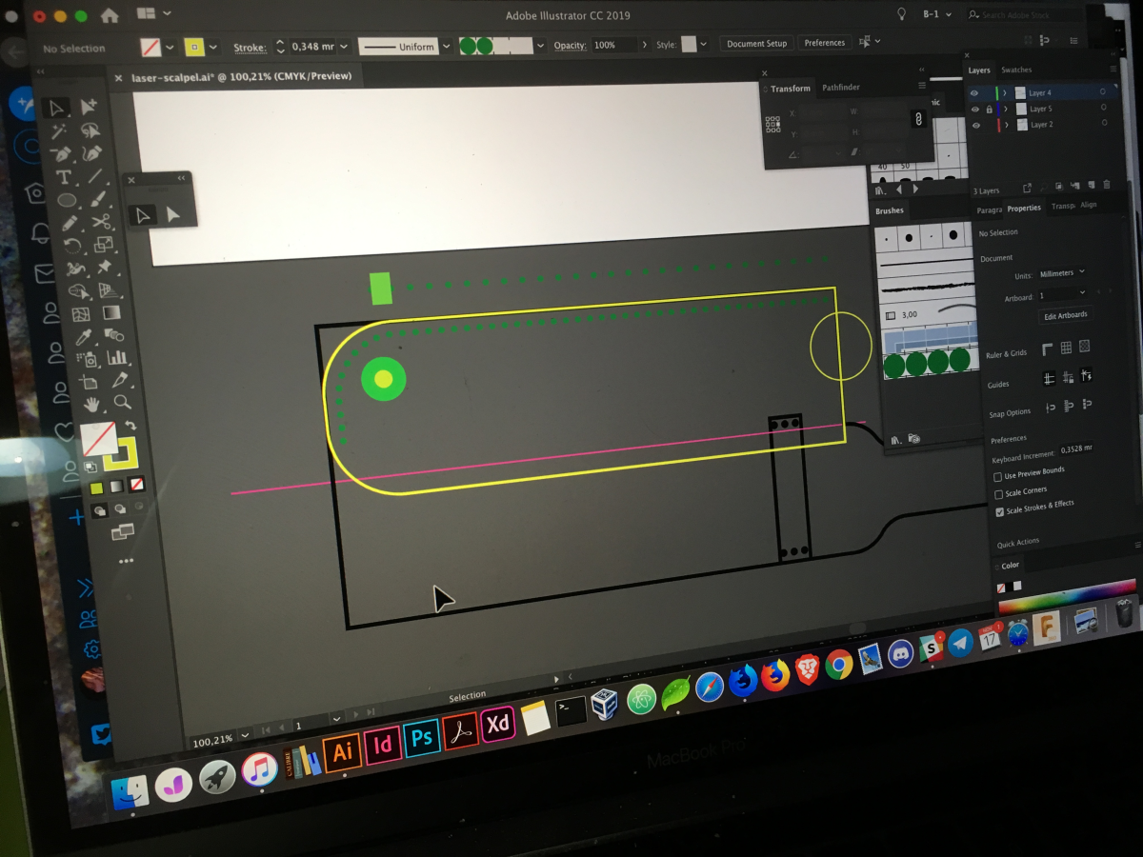Open Layers panel hamburger menu
Screen dimensions: 1143x857
coord(1113,69)
